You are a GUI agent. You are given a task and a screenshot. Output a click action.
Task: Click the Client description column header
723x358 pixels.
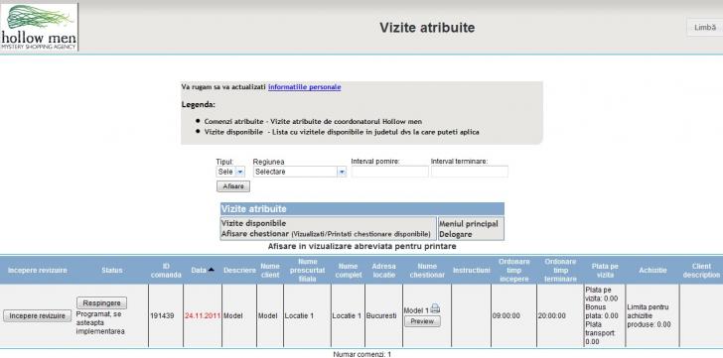[701, 270]
